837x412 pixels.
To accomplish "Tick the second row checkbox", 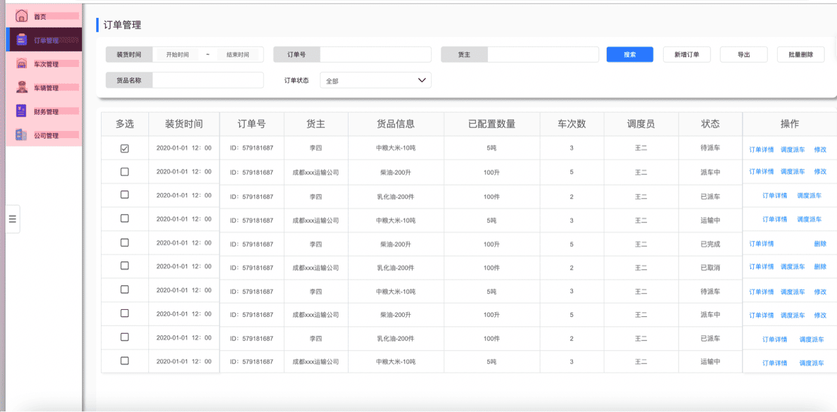I will coord(124,172).
